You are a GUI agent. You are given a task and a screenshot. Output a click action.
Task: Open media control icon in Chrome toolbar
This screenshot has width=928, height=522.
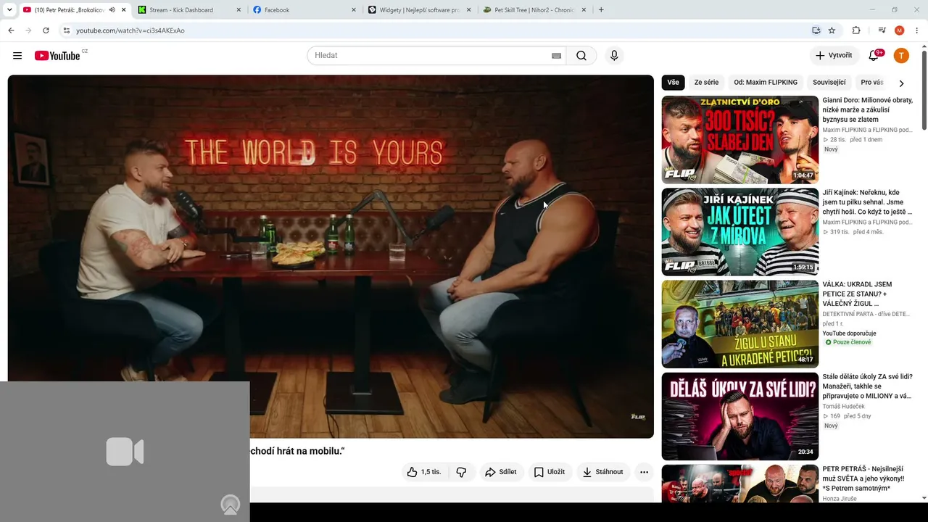tap(882, 30)
